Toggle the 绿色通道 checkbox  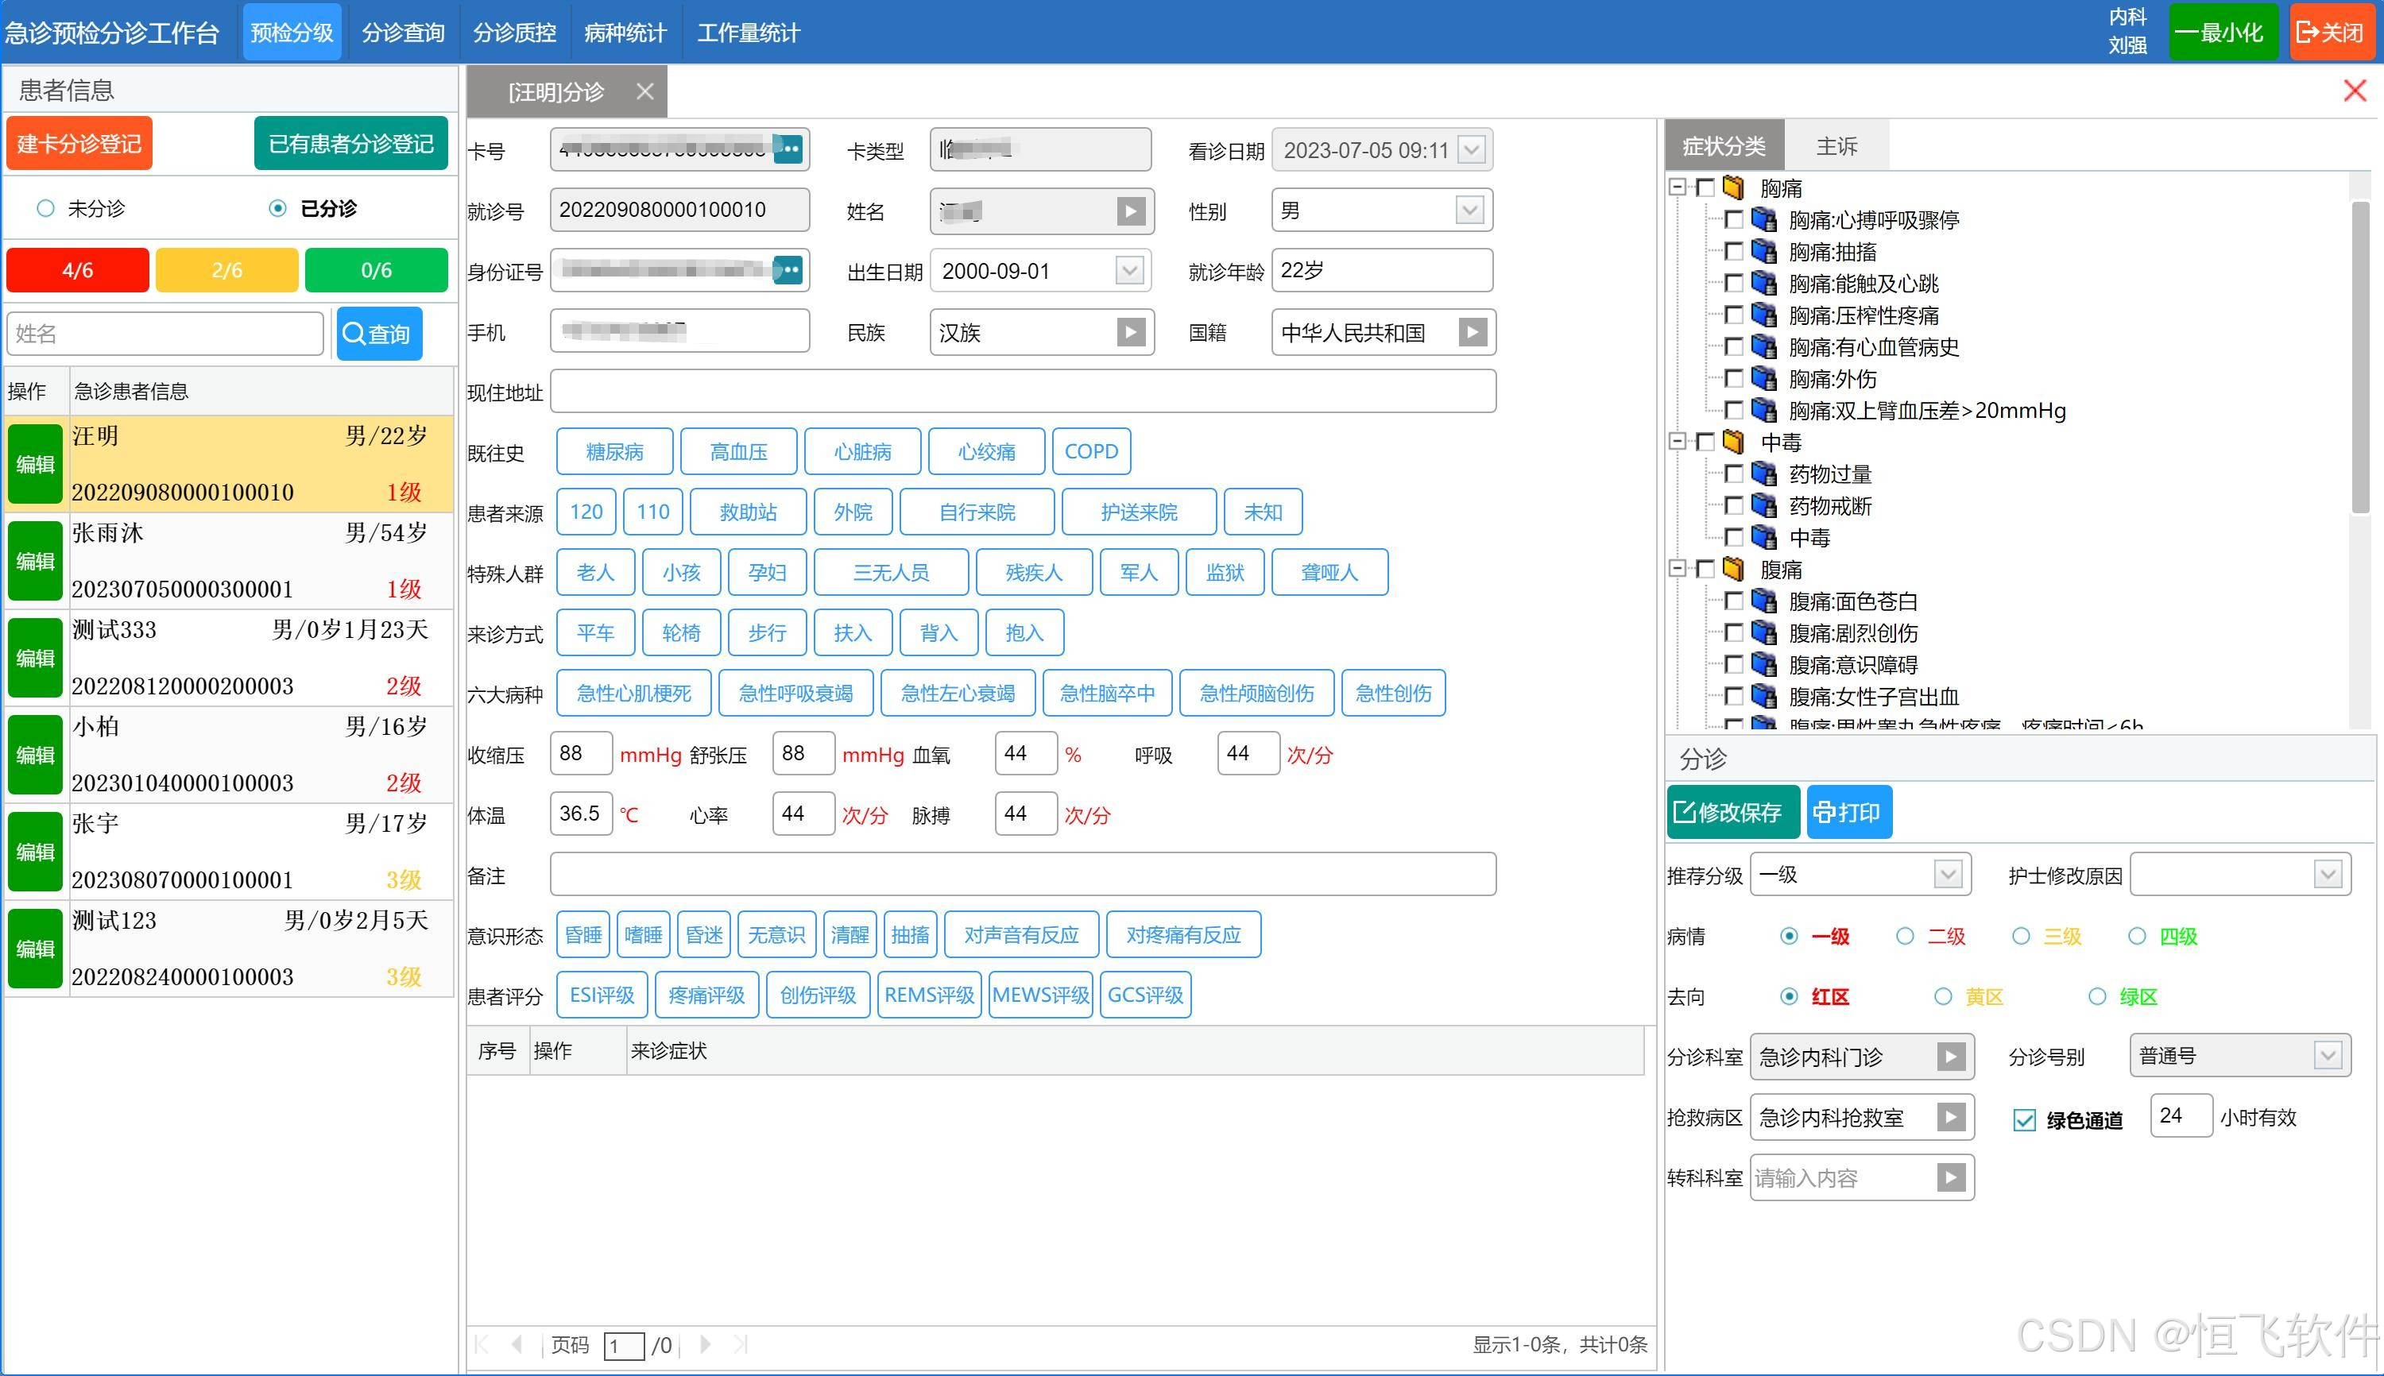pyautogui.click(x=2024, y=1120)
